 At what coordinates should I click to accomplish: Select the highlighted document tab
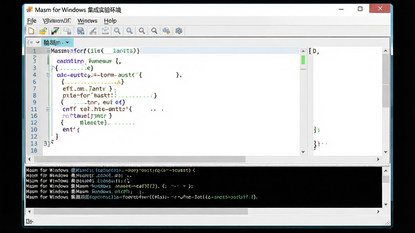pos(57,42)
